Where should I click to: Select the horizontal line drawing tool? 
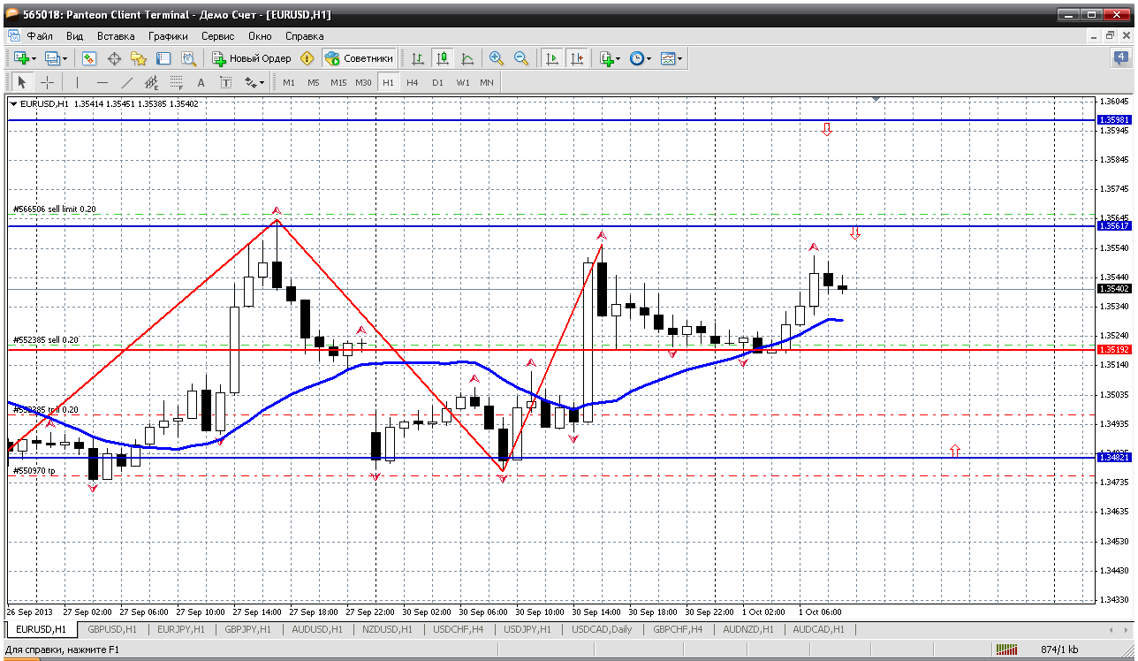(102, 82)
